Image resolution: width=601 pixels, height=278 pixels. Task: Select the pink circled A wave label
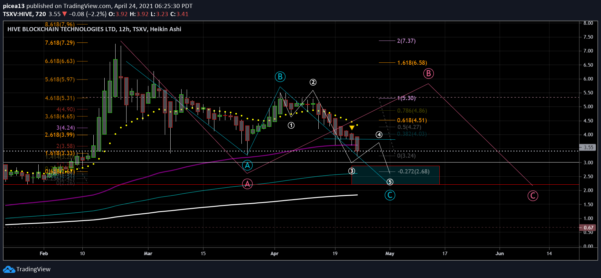pyautogui.click(x=247, y=184)
